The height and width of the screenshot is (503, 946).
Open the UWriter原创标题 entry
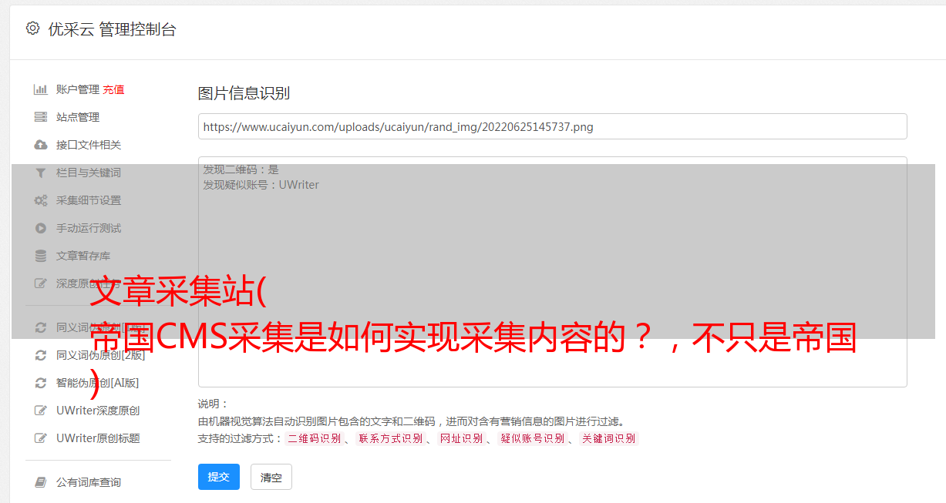[98, 438]
